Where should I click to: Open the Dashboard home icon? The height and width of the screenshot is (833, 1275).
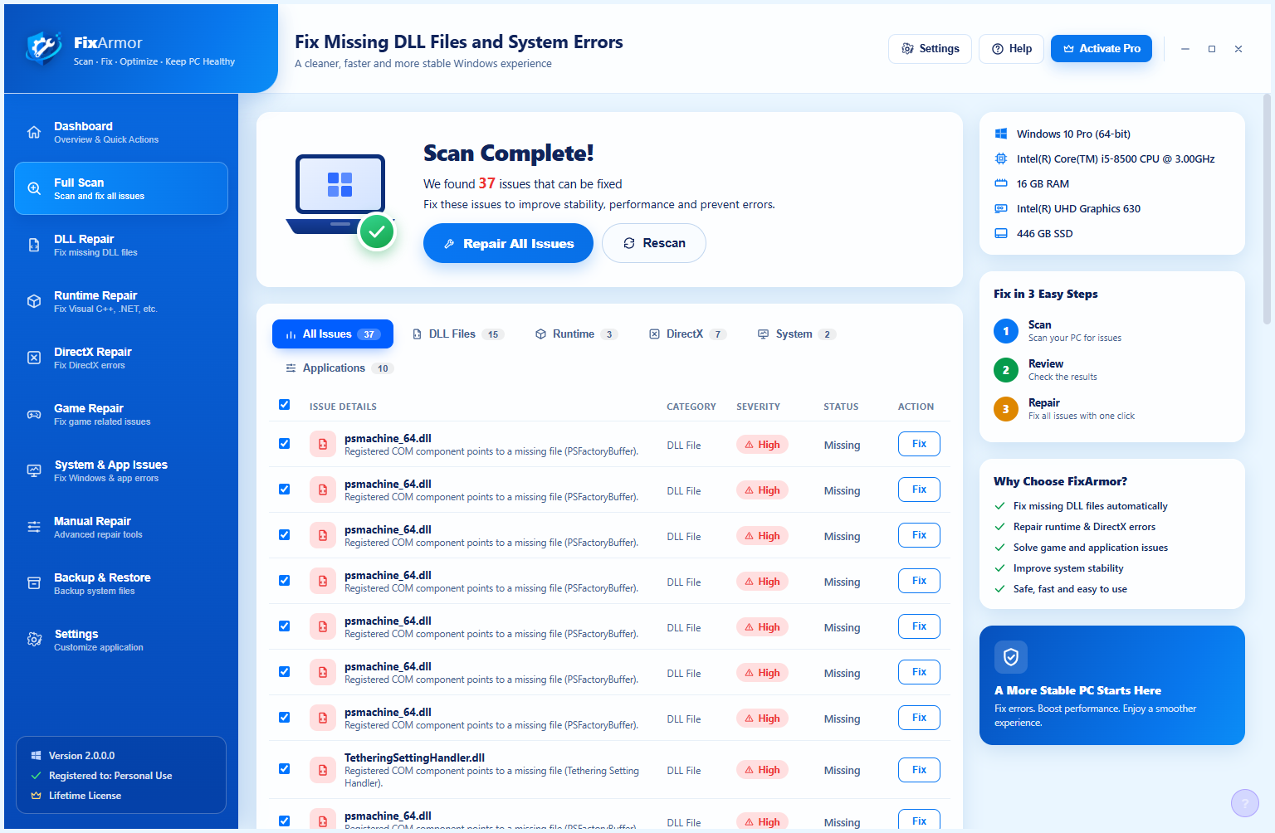click(34, 133)
